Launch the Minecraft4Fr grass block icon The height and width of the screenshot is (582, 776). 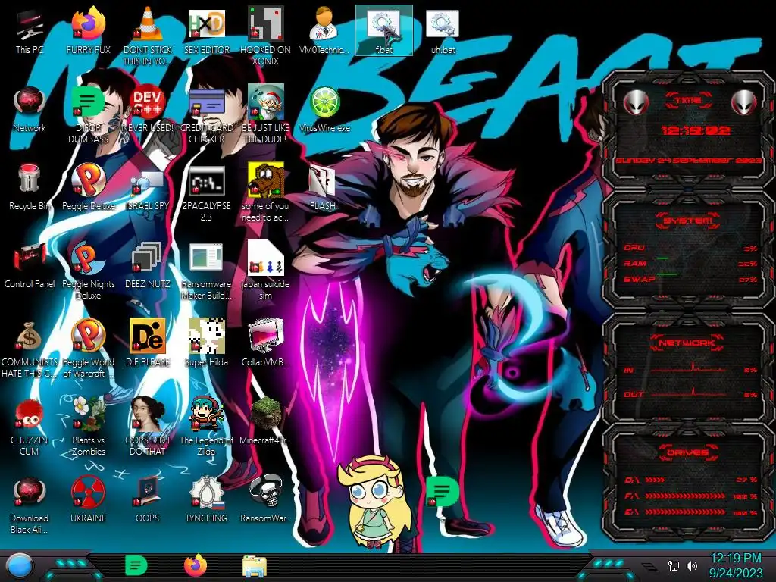click(x=265, y=421)
